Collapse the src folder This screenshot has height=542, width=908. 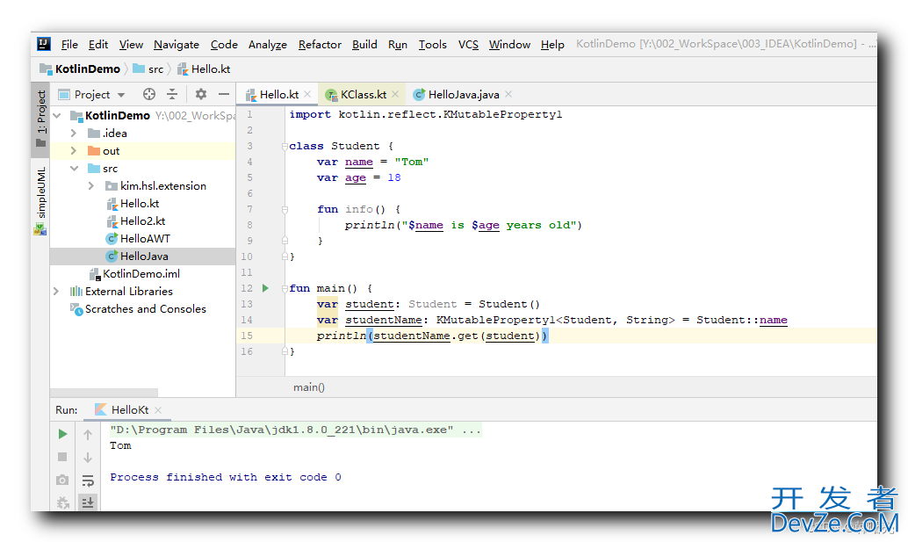pos(74,169)
